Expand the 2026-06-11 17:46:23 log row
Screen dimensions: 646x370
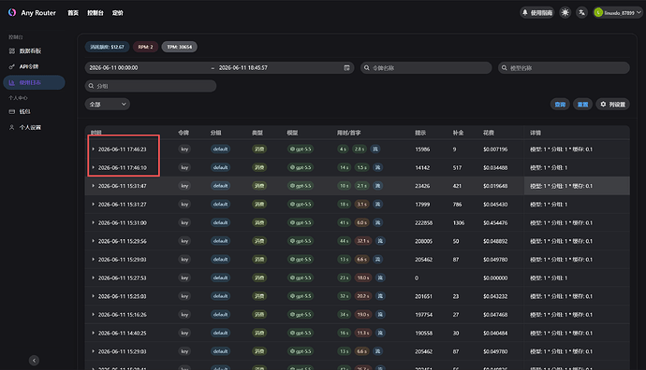(x=93, y=149)
